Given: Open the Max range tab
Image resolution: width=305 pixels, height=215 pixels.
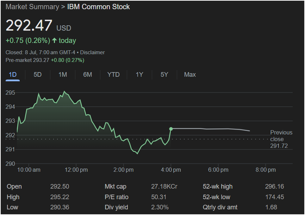Looking at the screenshot, I should [190, 75].
